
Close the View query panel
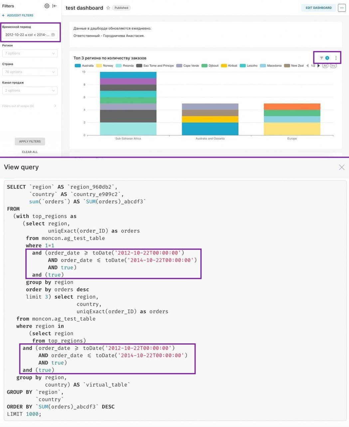[342, 167]
